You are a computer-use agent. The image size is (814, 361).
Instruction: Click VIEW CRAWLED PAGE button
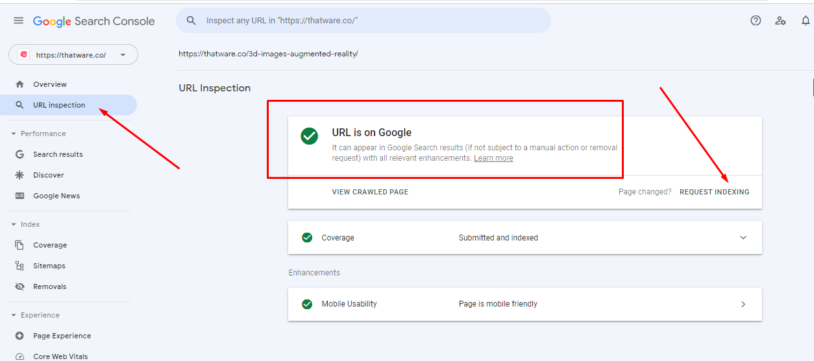tap(370, 192)
